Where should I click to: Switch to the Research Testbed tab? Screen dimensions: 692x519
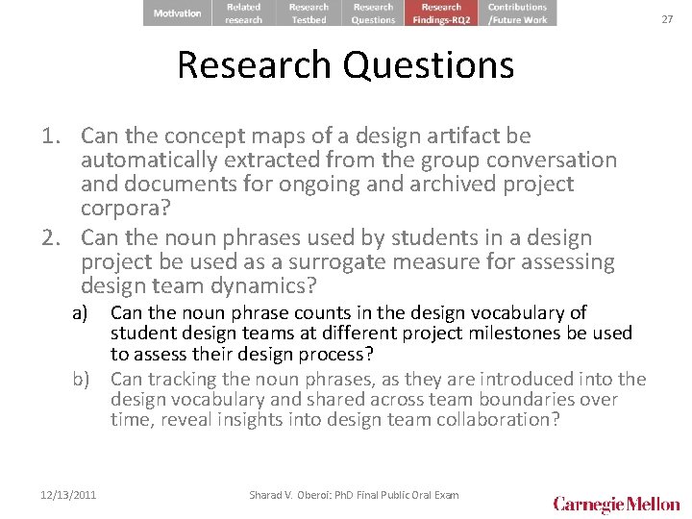click(309, 12)
